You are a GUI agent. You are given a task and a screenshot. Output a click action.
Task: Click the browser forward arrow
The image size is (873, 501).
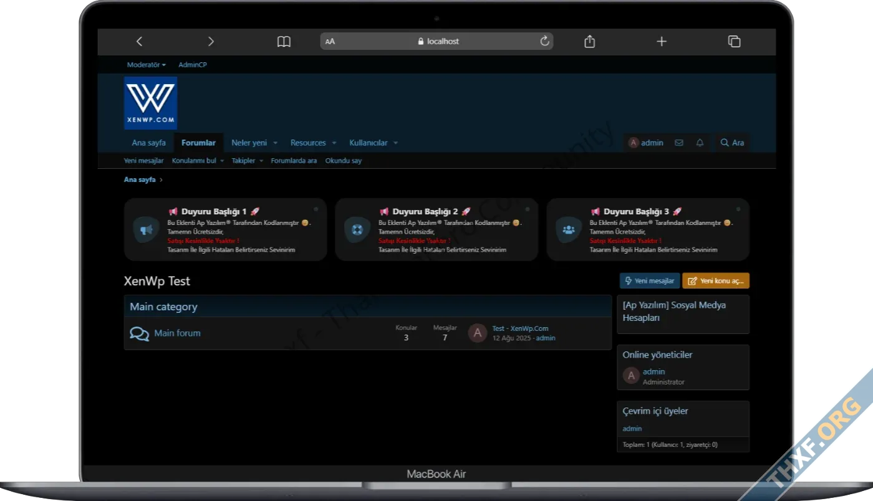point(211,41)
